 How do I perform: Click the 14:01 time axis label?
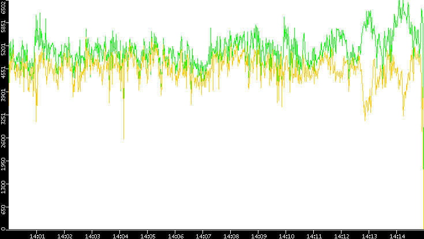[x=37, y=236]
